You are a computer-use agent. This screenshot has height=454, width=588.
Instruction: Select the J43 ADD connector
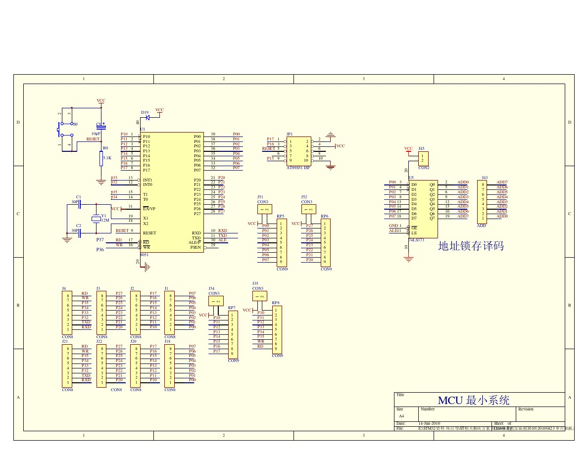click(482, 202)
